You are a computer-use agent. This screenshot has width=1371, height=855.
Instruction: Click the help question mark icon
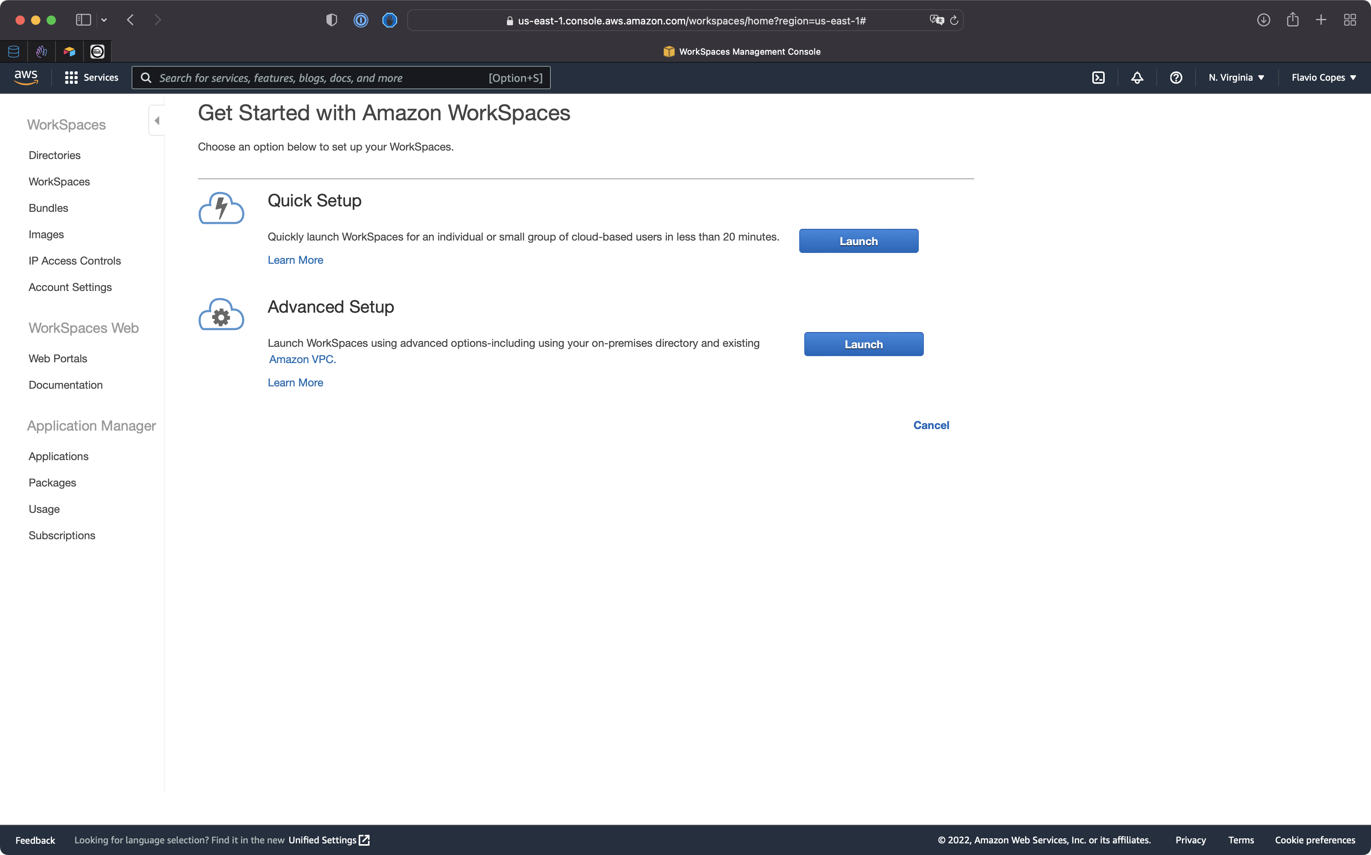1176,78
